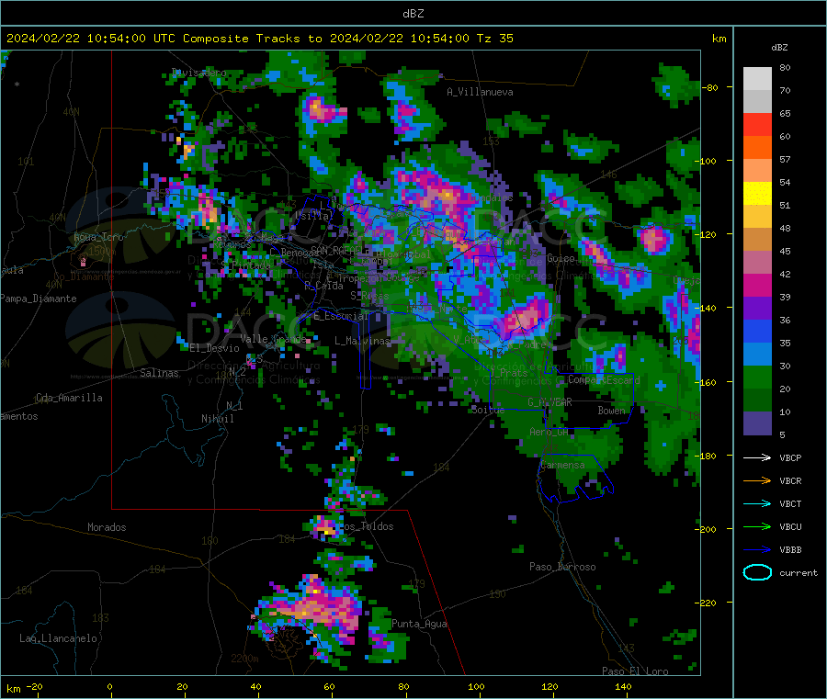Screen dimensions: 827x699
Task: Click the 'Salinas' place label
Action: tap(159, 373)
